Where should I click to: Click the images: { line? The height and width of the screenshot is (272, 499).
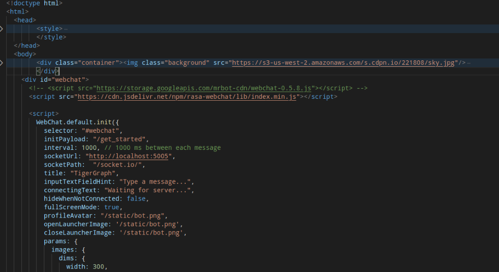point(68,250)
